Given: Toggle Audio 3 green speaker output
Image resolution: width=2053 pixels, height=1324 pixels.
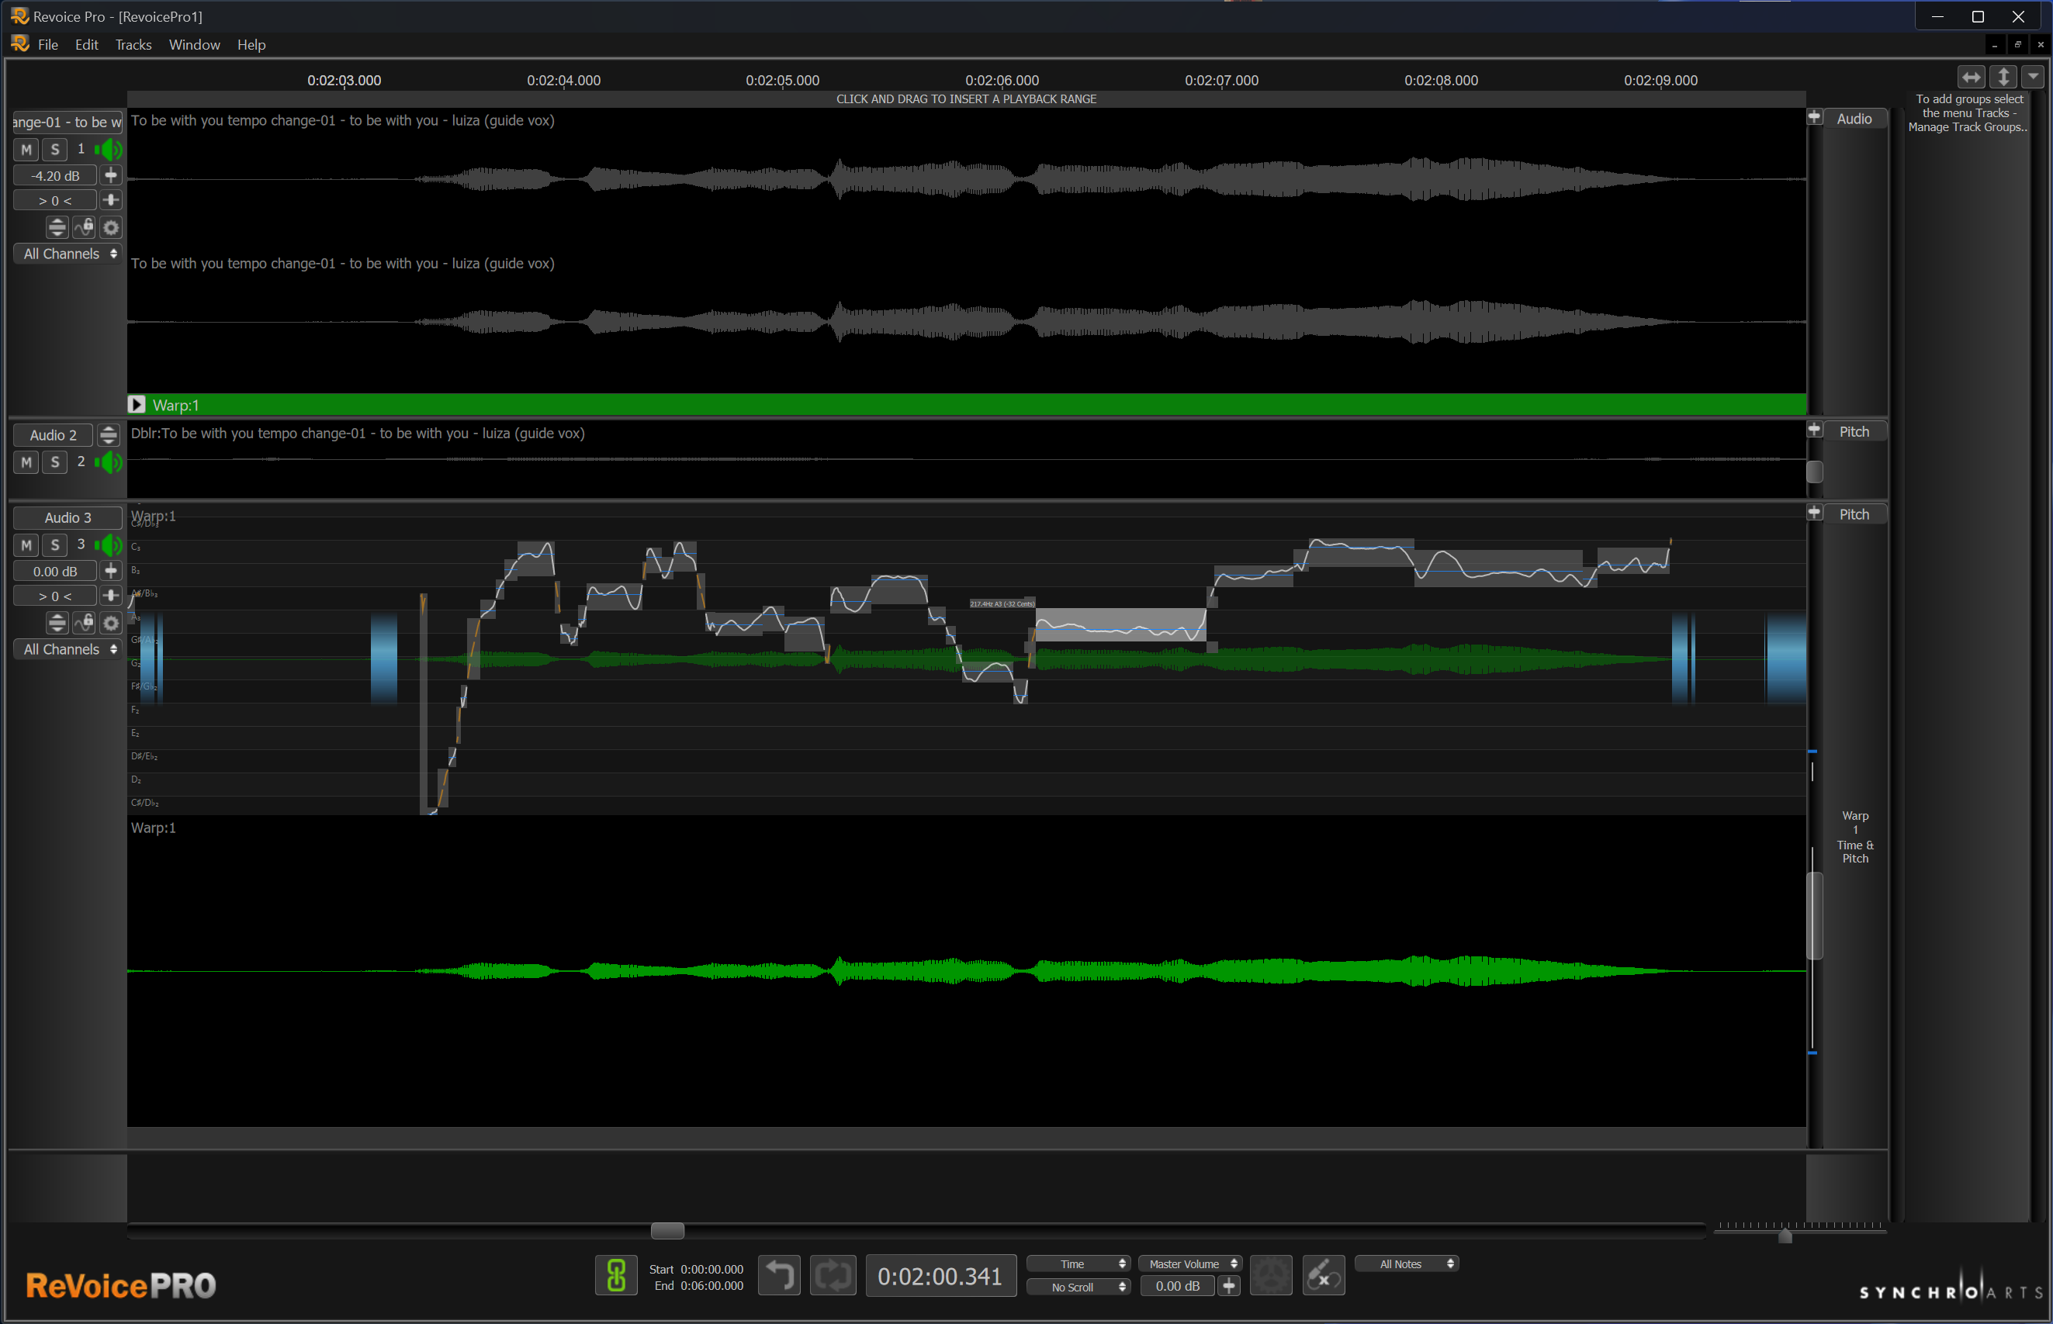Looking at the screenshot, I should [109, 545].
